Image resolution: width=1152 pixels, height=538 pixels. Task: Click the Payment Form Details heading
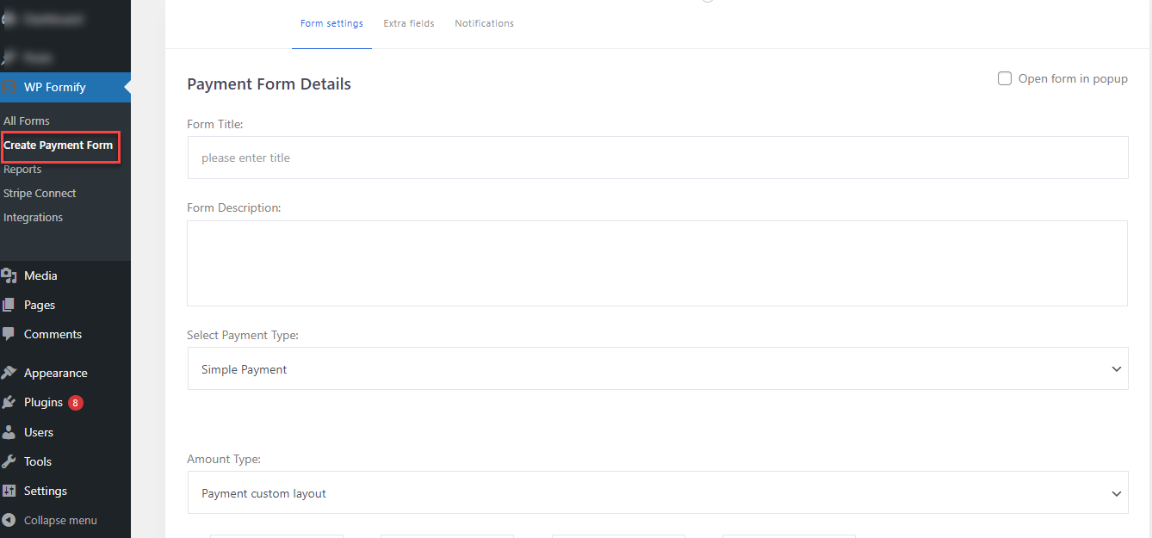pos(269,84)
